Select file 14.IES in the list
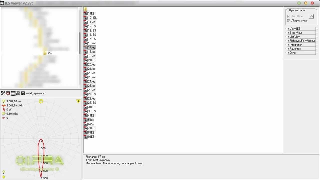The height and width of the screenshot is (180, 320). tap(90, 35)
